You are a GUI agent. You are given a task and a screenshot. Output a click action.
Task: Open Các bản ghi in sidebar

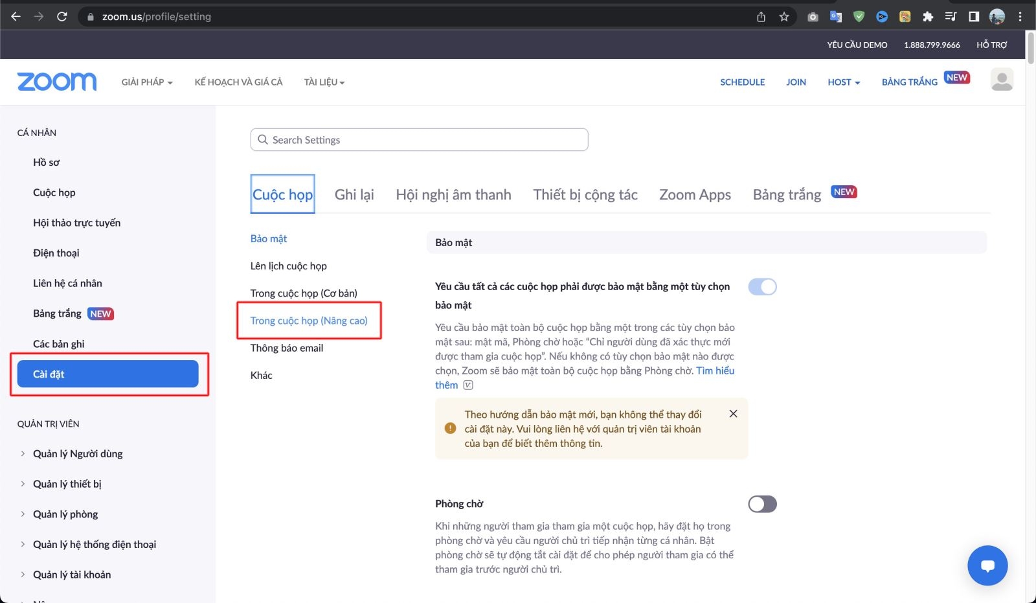(58, 344)
